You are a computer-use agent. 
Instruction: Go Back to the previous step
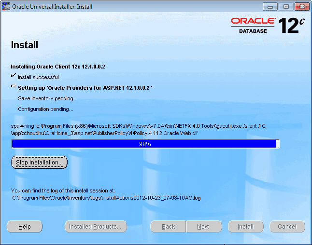[x=168, y=227]
